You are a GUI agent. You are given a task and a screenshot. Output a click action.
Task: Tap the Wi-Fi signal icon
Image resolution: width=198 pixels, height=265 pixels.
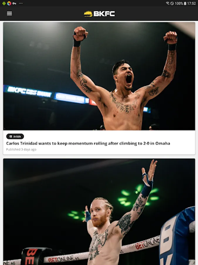tap(167, 3)
